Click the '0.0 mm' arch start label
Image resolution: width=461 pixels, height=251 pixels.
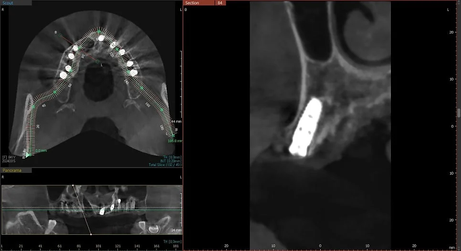41,150
